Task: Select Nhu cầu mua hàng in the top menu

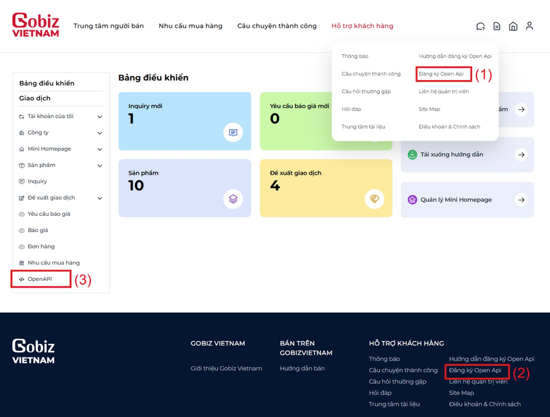Action: pos(190,26)
